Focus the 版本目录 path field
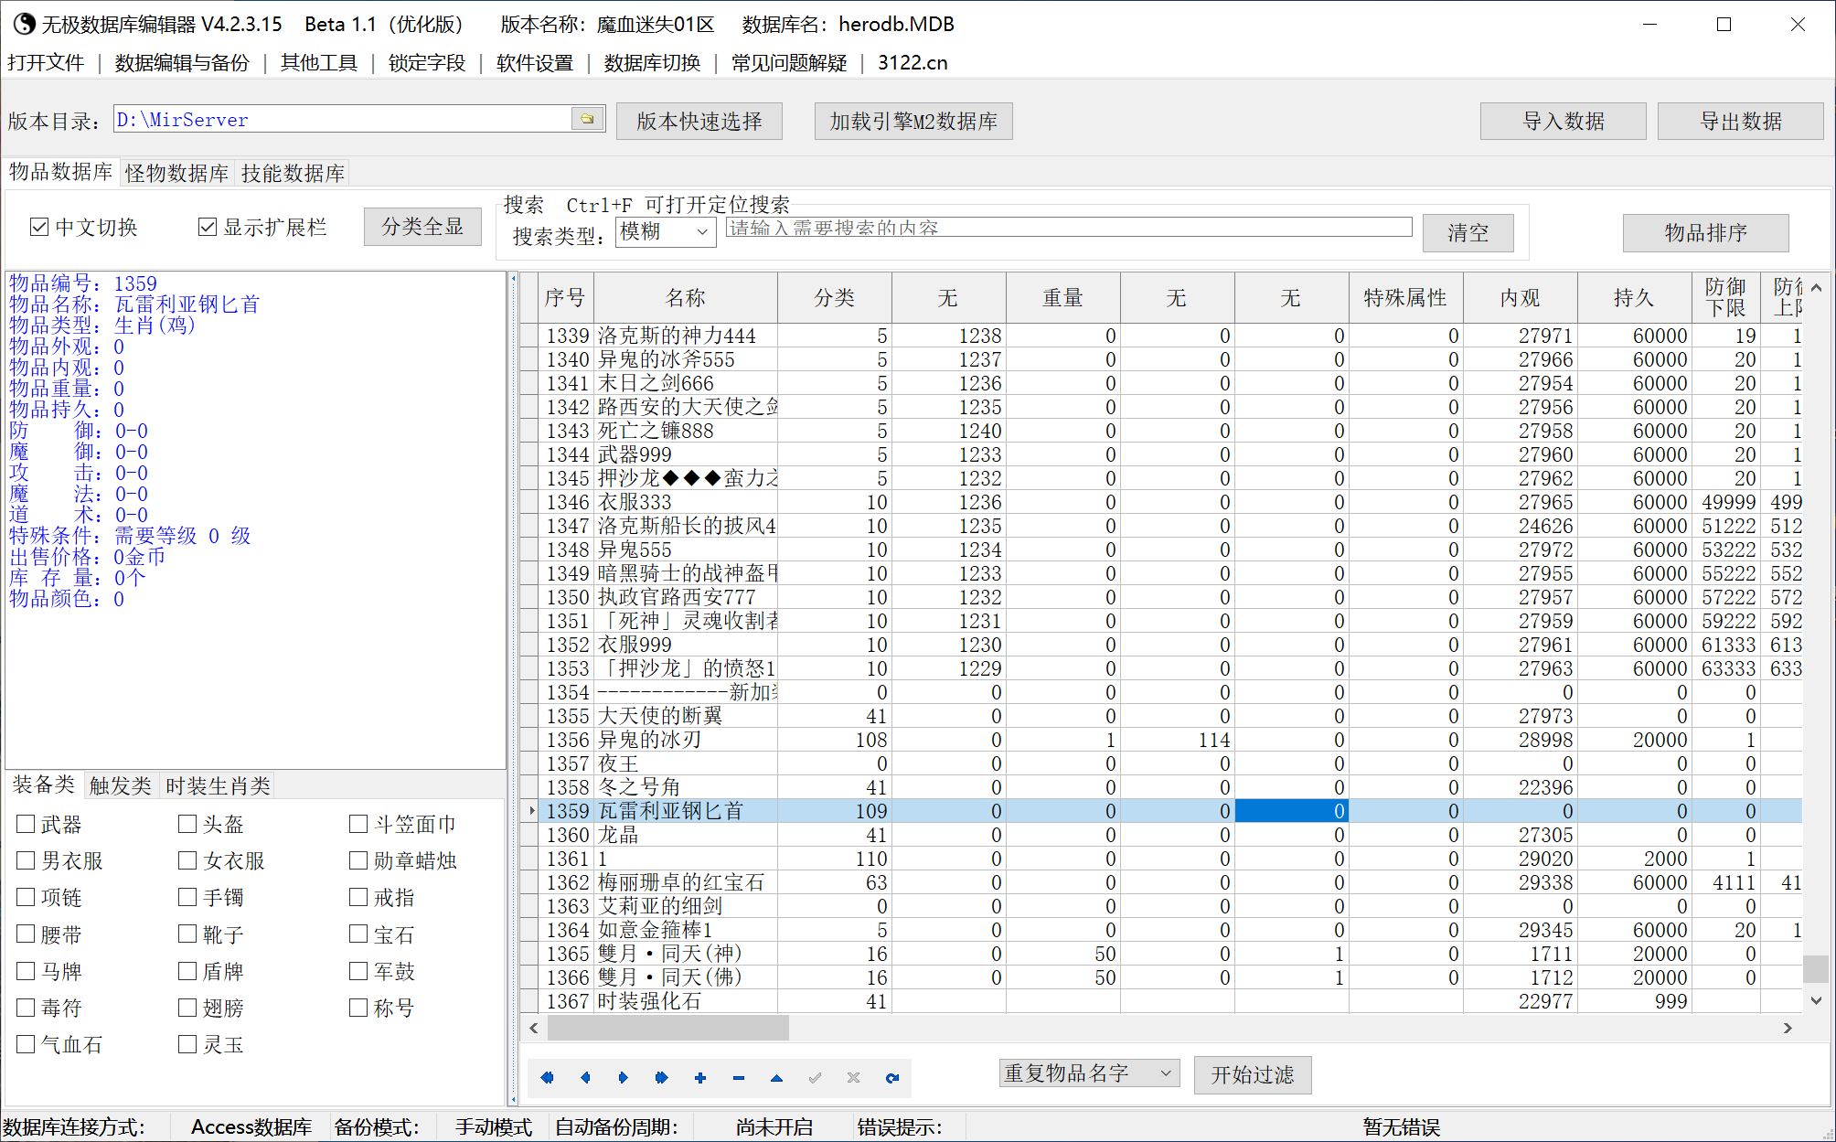Screen dimensions: 1836x1142 coord(344,119)
